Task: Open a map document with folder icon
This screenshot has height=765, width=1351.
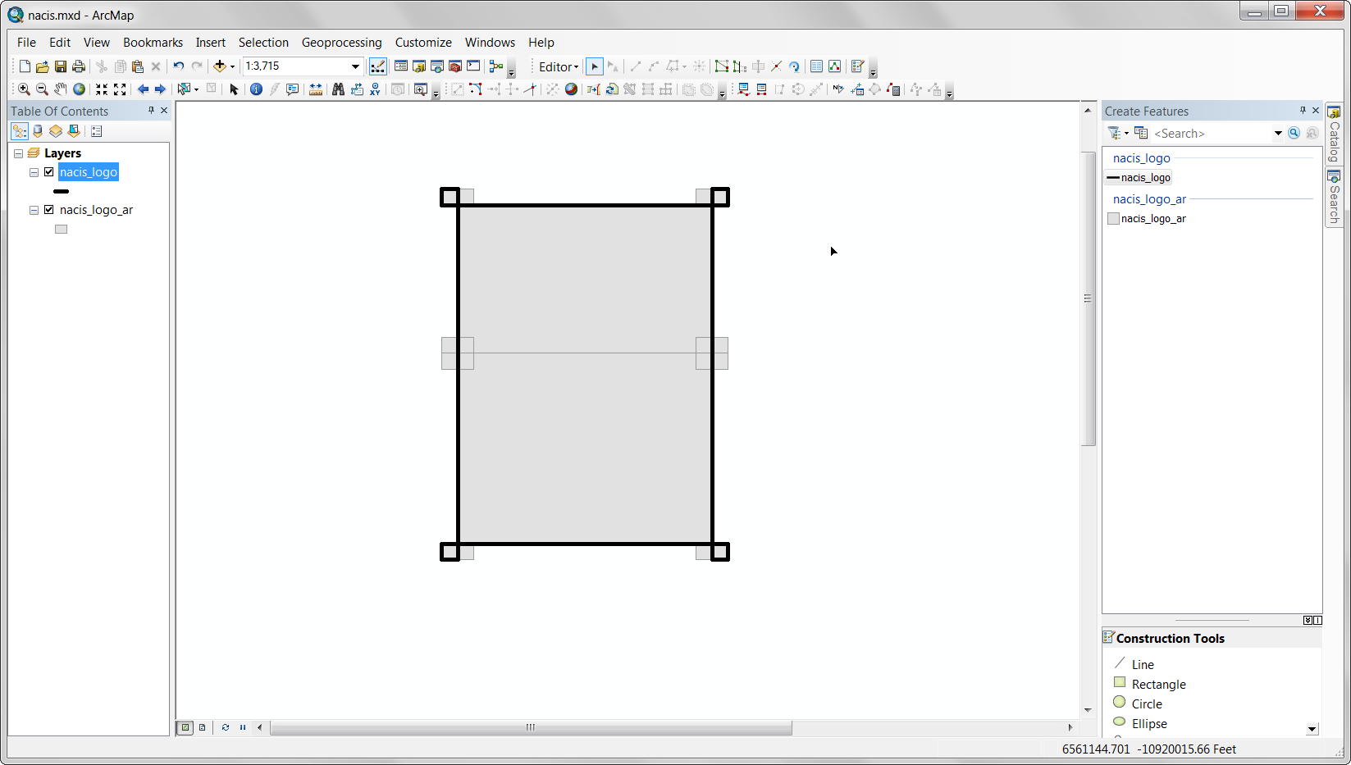Action: [43, 66]
